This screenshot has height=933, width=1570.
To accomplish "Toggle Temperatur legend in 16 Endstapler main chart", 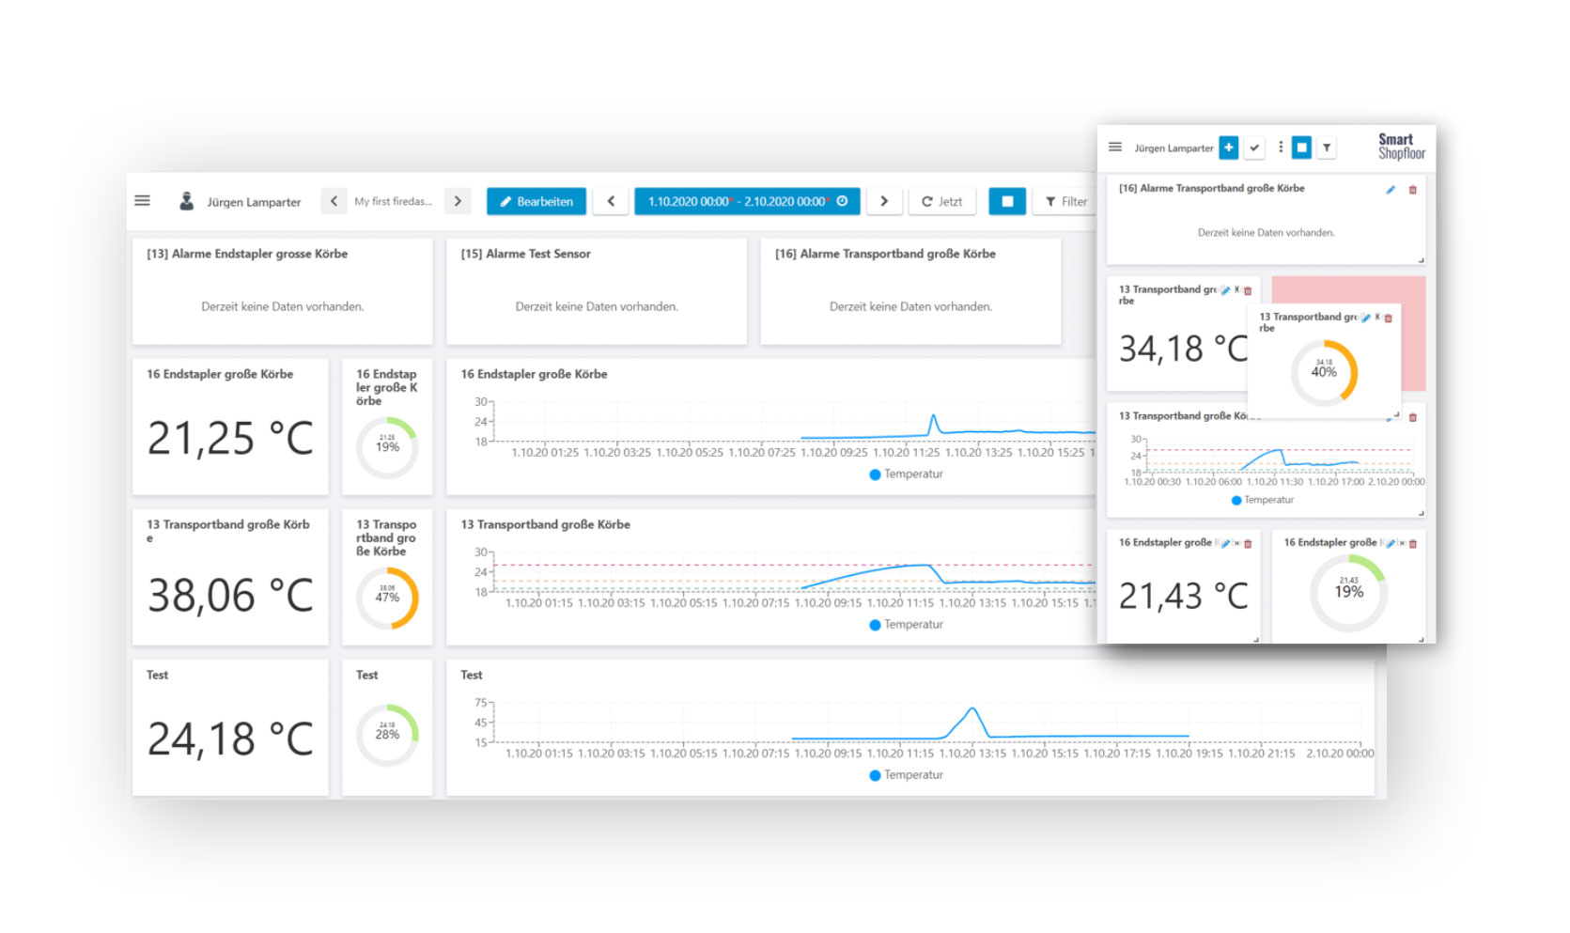I will coord(906,474).
